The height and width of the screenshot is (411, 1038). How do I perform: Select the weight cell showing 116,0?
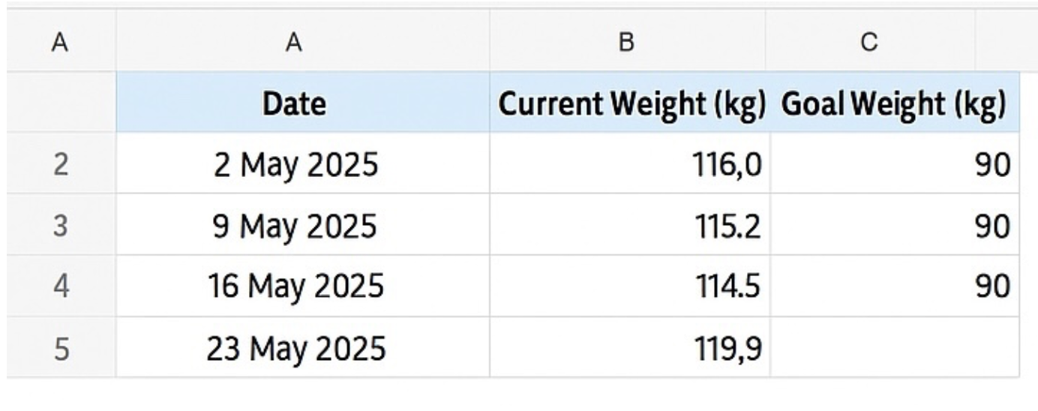(x=630, y=163)
